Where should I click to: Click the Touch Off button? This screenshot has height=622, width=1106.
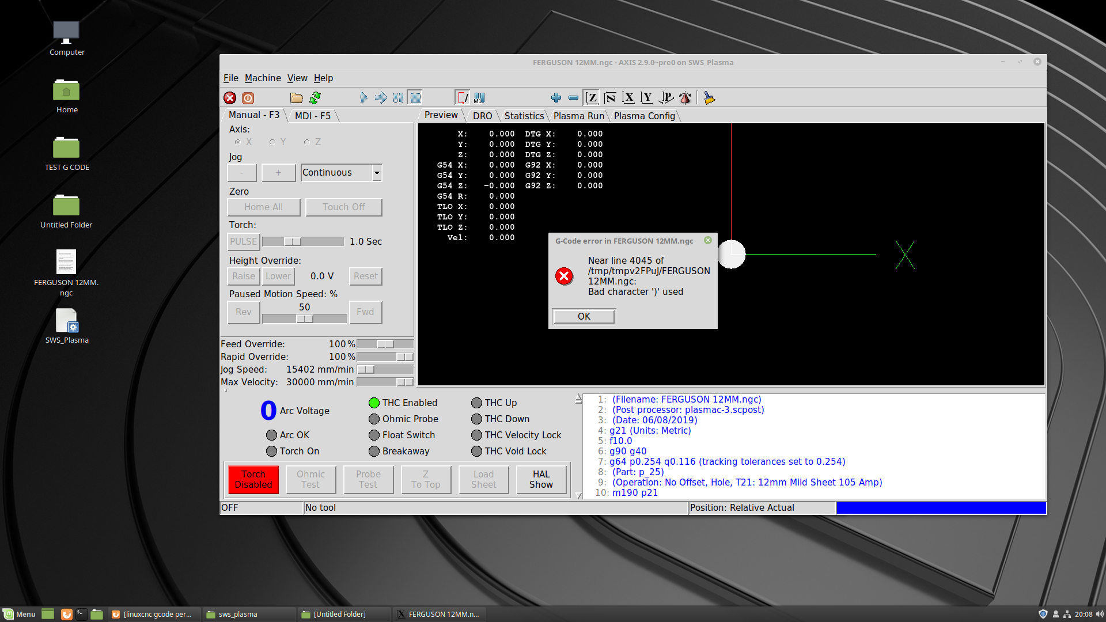(343, 207)
